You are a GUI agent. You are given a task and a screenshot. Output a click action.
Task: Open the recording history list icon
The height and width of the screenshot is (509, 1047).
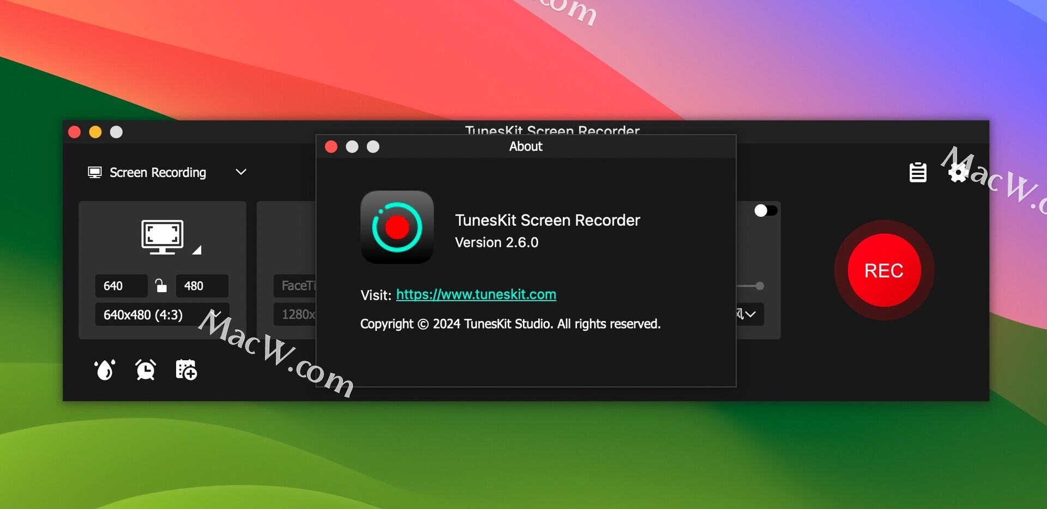click(x=918, y=172)
